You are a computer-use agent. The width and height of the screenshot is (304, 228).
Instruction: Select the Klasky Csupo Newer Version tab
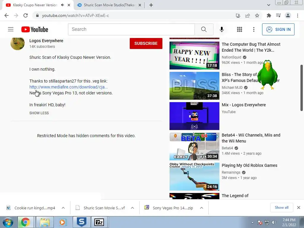pyautogui.click(x=35, y=5)
